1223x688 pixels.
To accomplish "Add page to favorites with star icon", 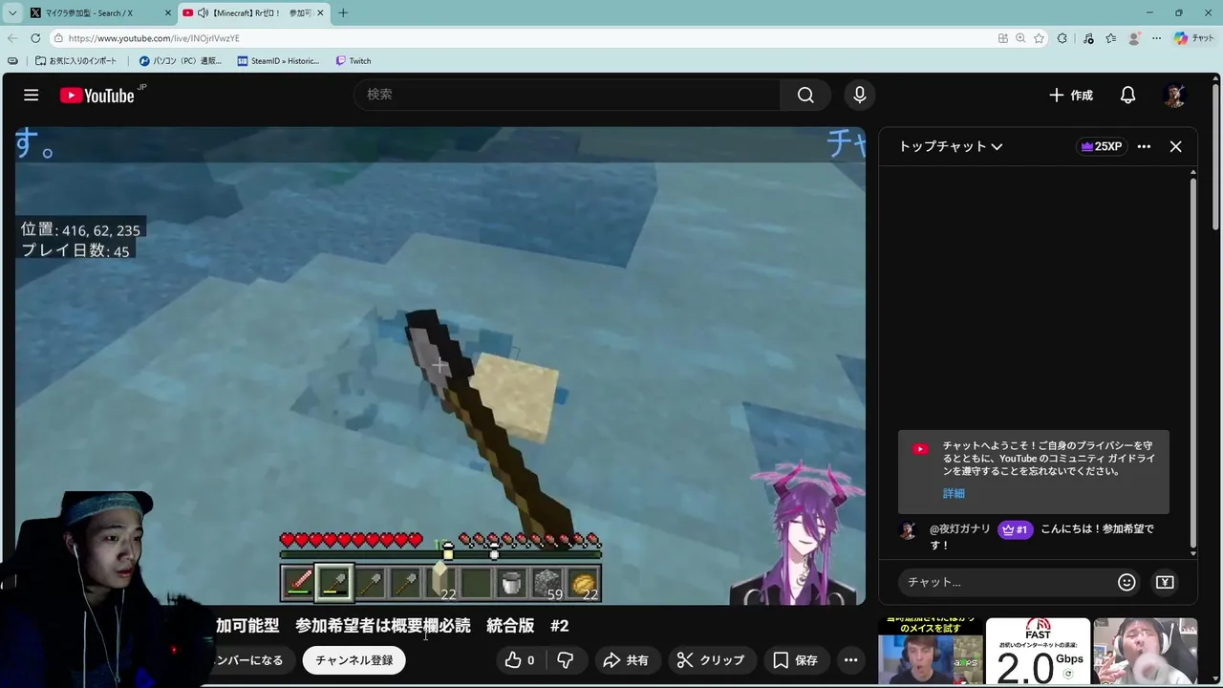I will click(1039, 38).
